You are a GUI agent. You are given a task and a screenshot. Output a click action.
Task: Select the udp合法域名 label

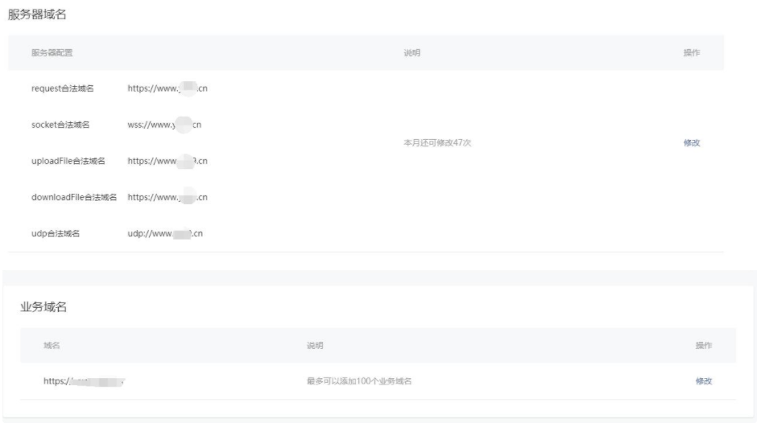click(56, 233)
